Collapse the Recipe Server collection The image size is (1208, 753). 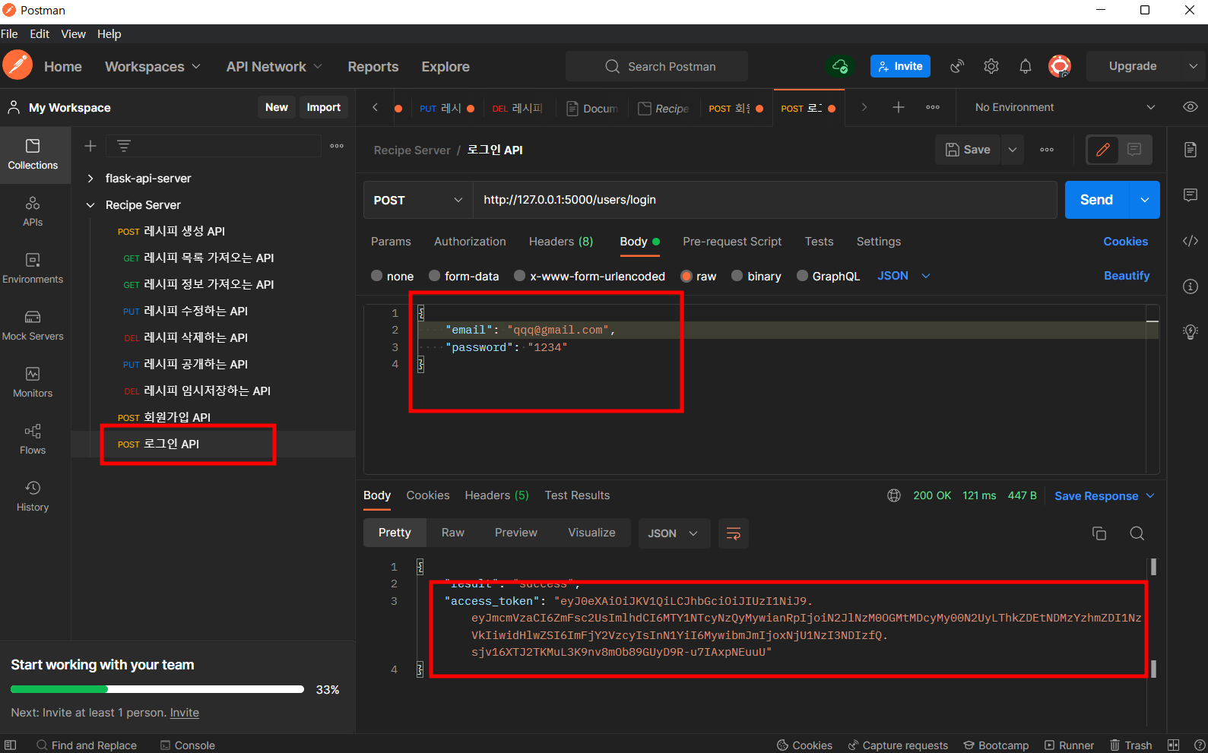tap(90, 205)
